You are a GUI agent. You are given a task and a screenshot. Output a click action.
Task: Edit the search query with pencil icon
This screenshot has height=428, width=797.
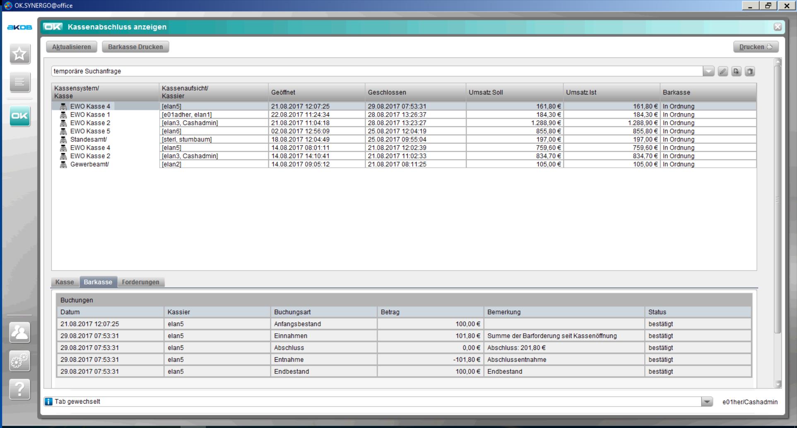point(722,72)
